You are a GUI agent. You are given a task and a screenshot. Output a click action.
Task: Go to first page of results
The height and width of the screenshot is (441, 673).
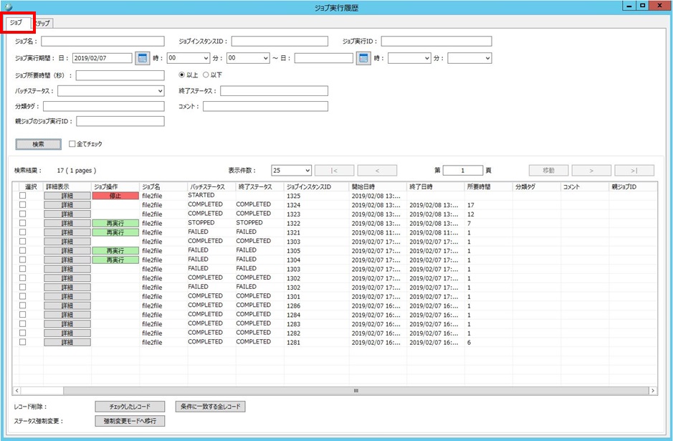coord(334,171)
